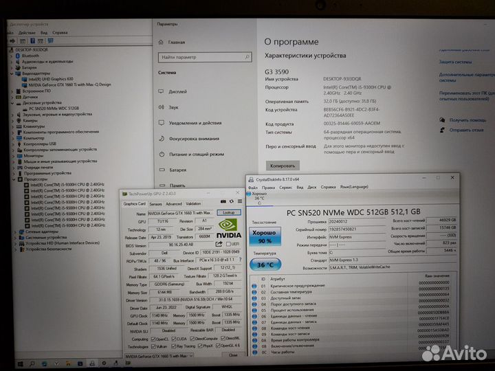
Task: Toggle Vulkan checkbox in GPU-Z
Action: [153, 346]
